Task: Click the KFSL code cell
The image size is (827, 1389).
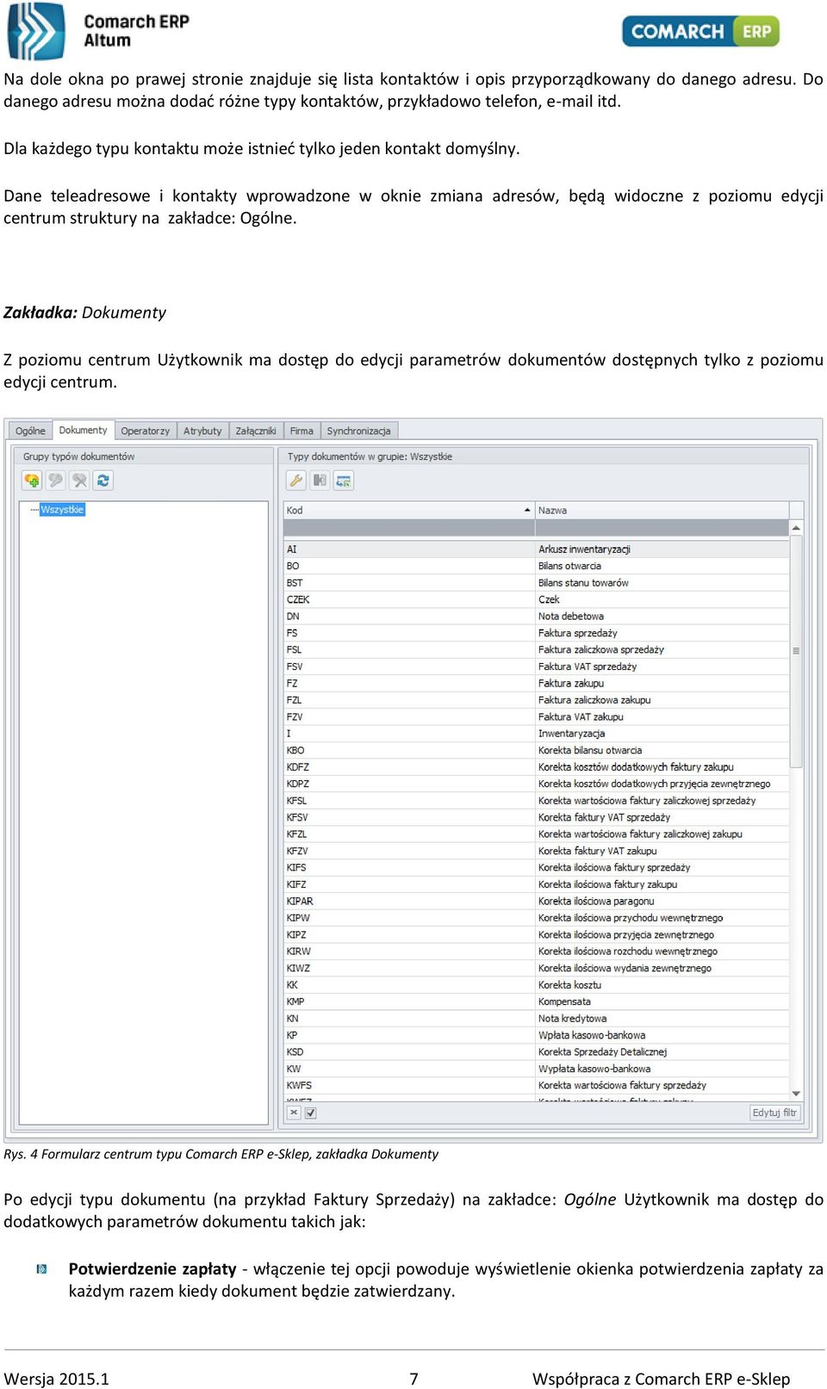Action: [x=408, y=801]
